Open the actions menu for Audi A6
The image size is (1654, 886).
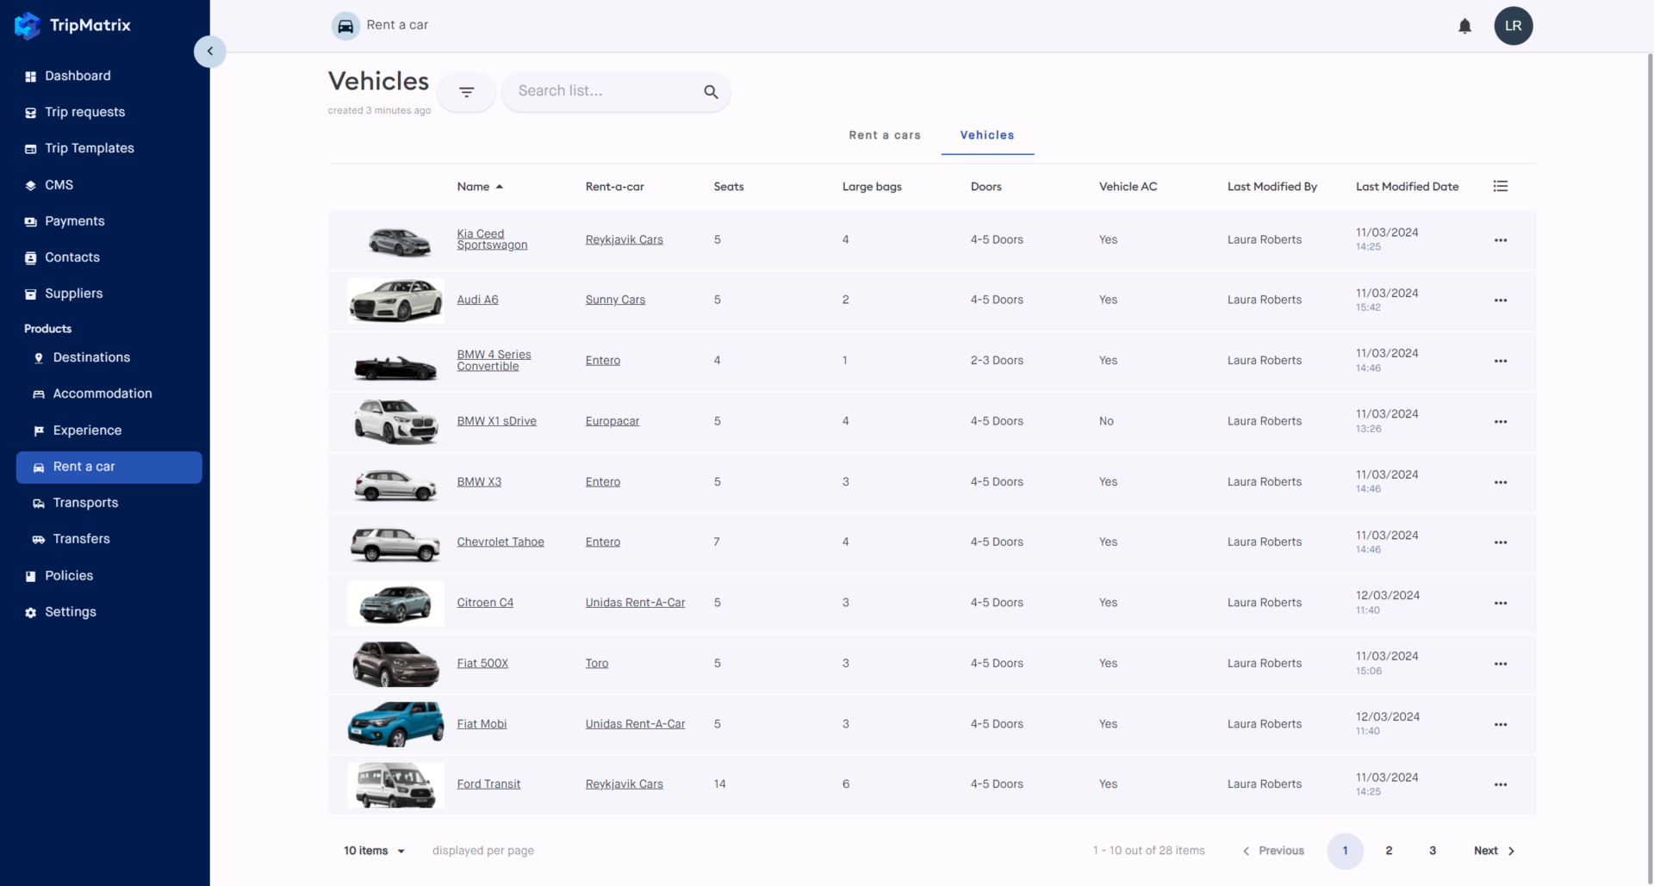click(x=1501, y=300)
